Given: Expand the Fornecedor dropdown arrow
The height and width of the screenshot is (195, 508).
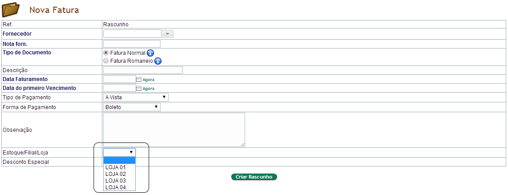Looking at the screenshot, I should (168, 34).
